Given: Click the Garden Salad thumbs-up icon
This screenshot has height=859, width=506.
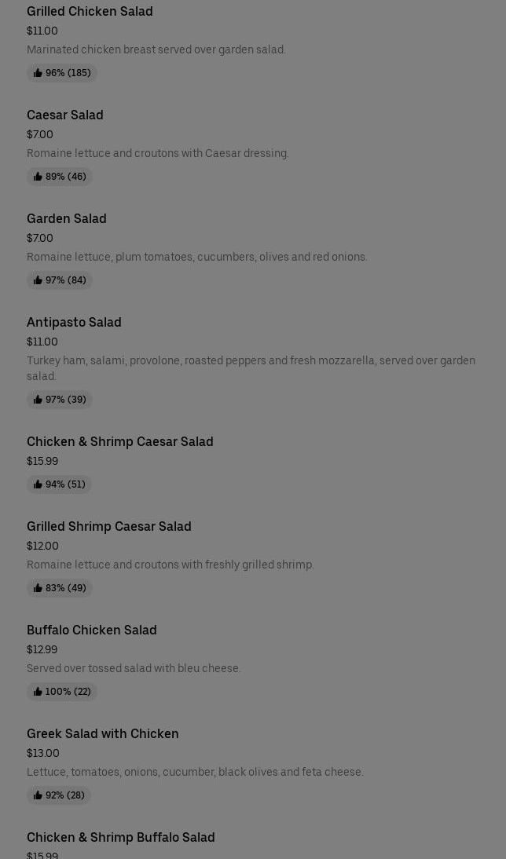Looking at the screenshot, I should pos(38,280).
